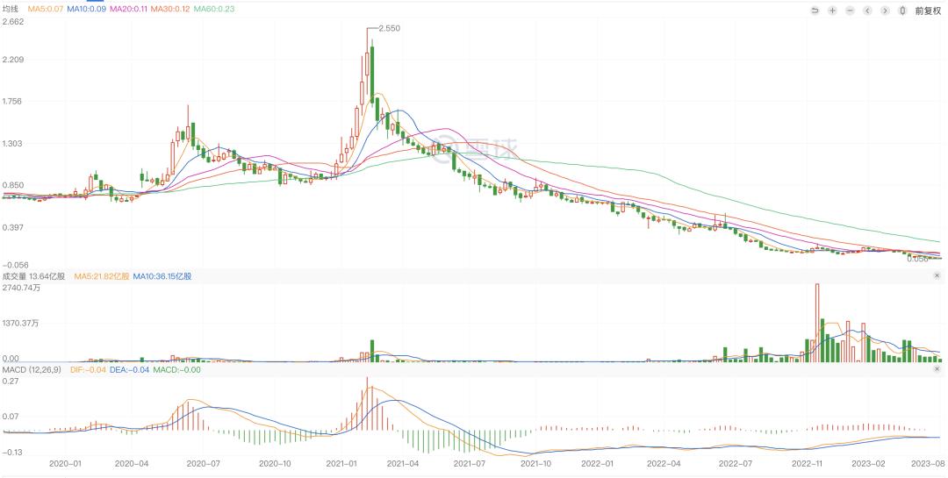Click the 均线 moving average label
The height and width of the screenshot is (478, 948).
point(11,9)
